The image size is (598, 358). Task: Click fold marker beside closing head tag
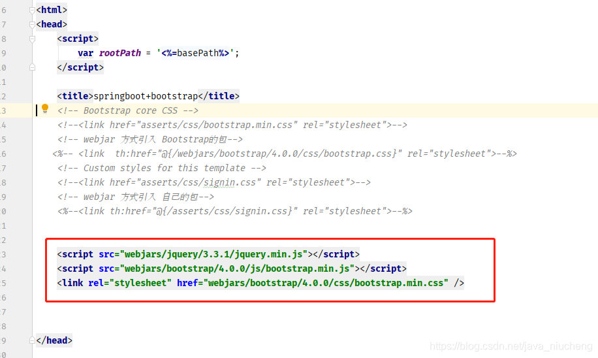point(33,340)
